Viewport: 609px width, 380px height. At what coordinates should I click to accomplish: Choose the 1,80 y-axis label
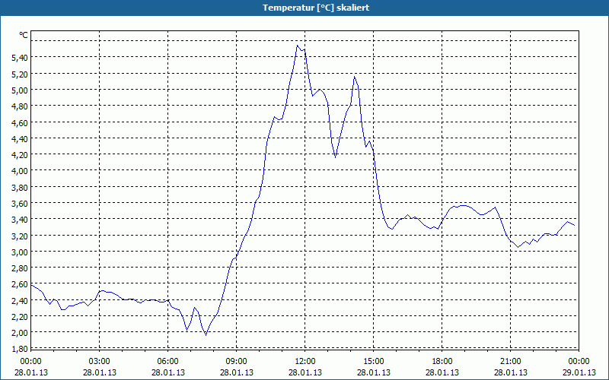click(x=20, y=349)
